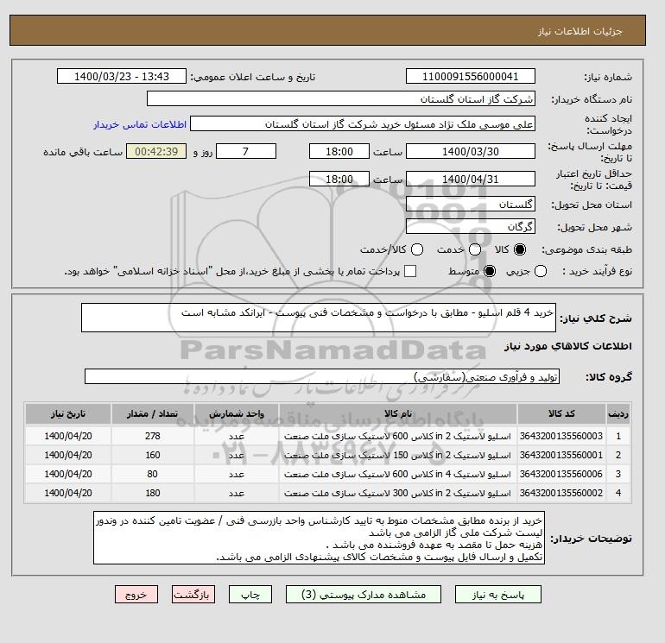Image resolution: width=665 pixels, height=643 pixels.
Task: Click the خروج exit button
Action: point(136,595)
